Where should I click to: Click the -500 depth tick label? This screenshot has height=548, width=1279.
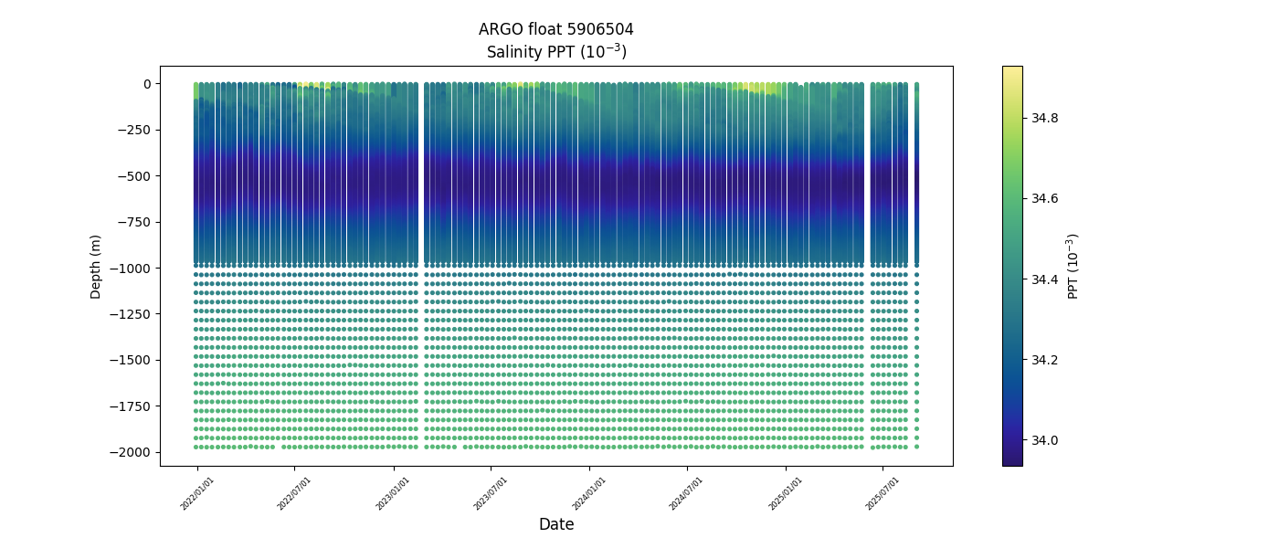(136, 175)
